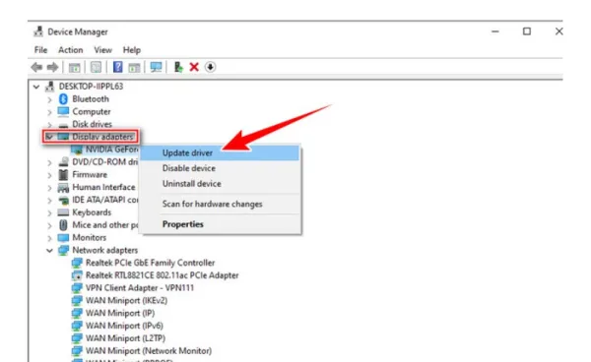Open the Action menu

pos(71,49)
